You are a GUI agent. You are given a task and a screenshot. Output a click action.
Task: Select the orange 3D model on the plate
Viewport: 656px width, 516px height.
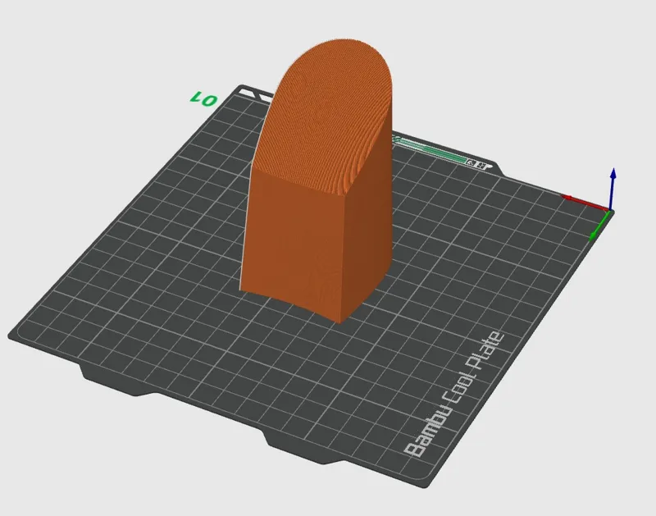(318, 180)
